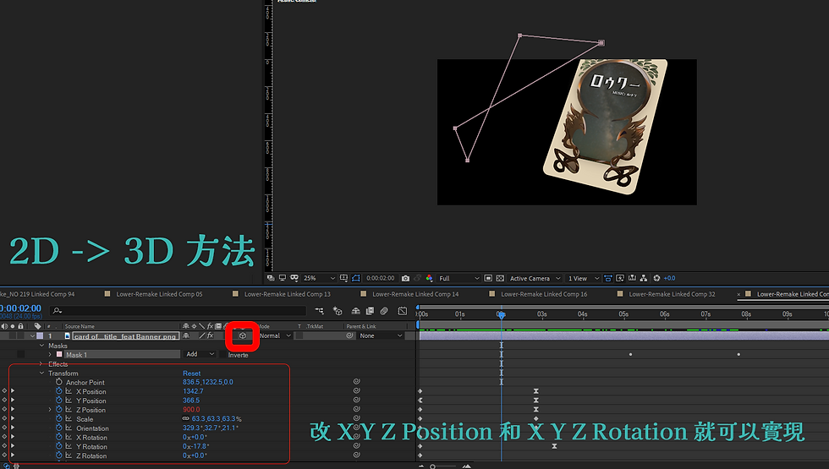Click the viewer timecode 0:00:02:00
Viewport: 829px width, 469px height.
(380, 278)
